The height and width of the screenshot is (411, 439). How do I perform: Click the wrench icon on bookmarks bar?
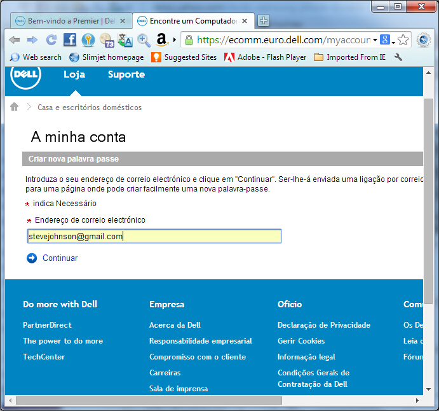click(398, 57)
